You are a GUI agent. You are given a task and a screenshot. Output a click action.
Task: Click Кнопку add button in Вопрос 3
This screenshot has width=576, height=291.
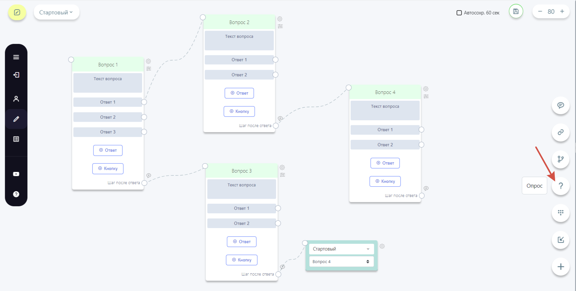click(242, 260)
